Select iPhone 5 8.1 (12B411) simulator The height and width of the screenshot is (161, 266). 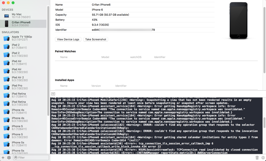[23, 127]
